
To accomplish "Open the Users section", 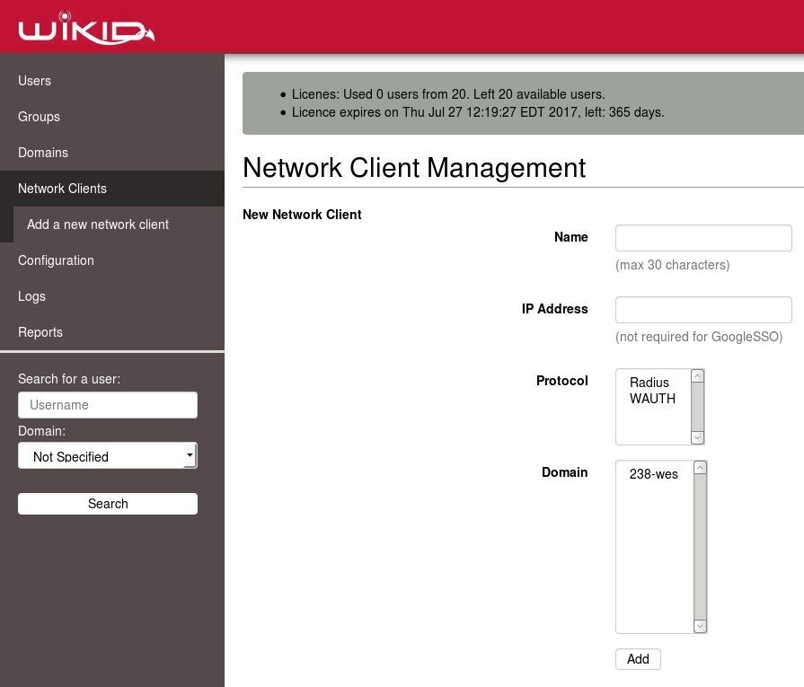I will click(34, 81).
